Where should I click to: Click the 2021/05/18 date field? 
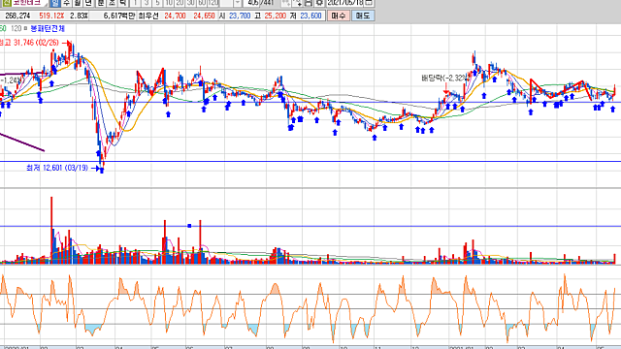click(345, 3)
